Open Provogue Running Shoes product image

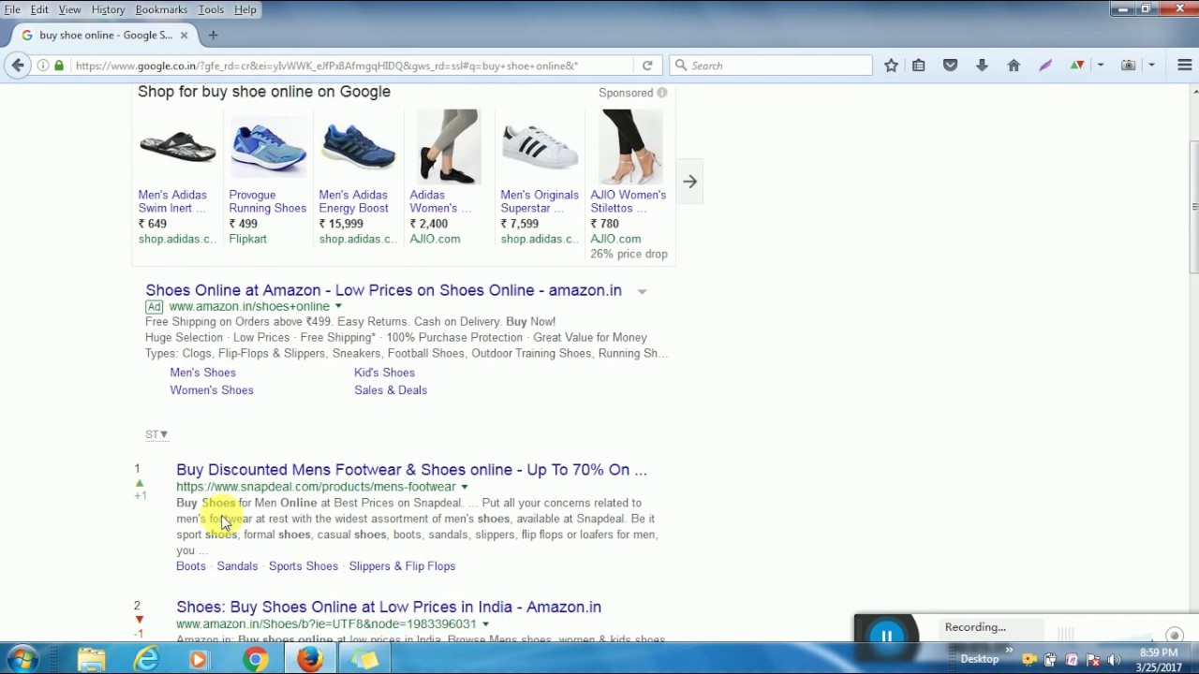pos(268,147)
